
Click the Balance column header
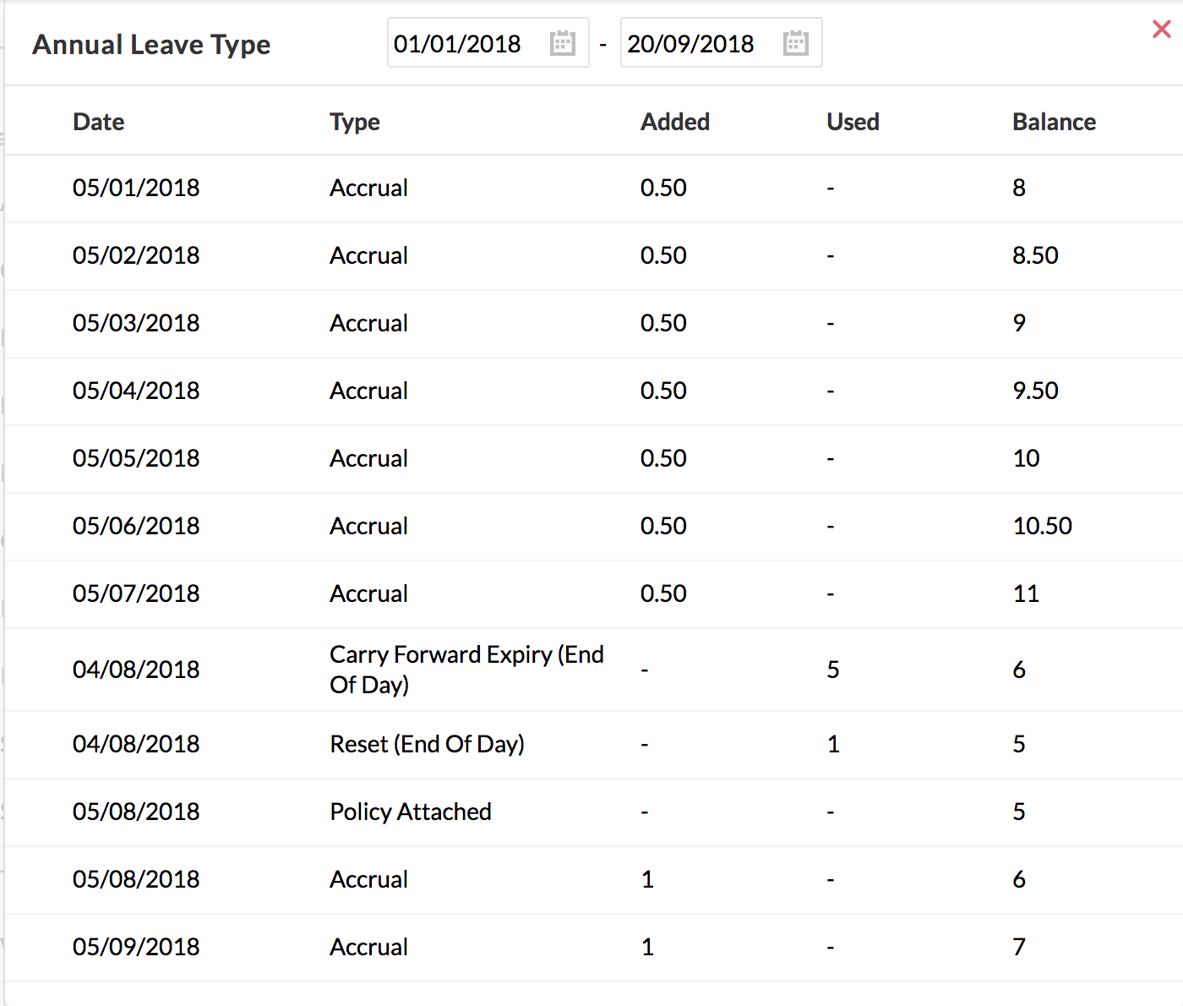1054,122
